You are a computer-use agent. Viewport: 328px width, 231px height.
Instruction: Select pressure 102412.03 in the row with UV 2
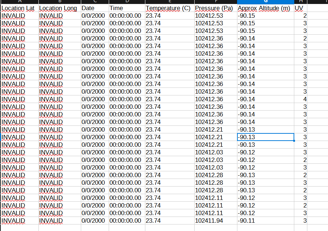tap(216, 160)
